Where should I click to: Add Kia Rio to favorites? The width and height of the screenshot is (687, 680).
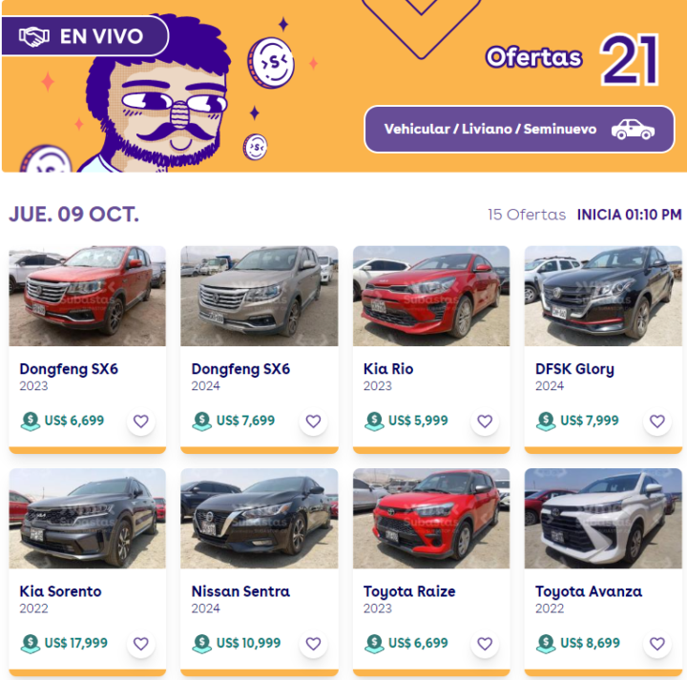[485, 422]
